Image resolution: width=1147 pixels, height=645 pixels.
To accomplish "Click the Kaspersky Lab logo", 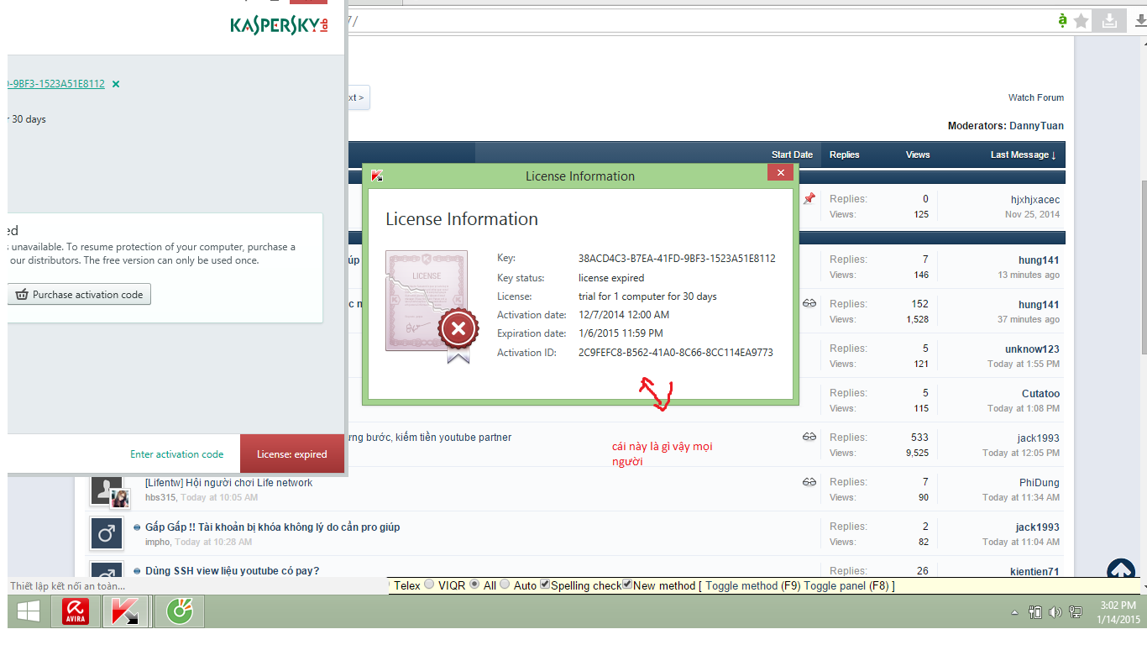I will click(280, 25).
